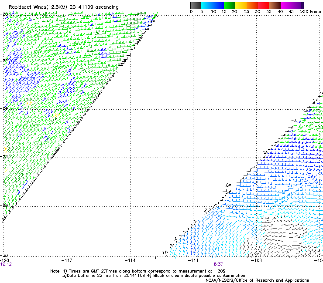323x283 pixels.
Task: Click the -24 latitude axis label
Action: click(4, 108)
